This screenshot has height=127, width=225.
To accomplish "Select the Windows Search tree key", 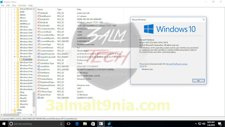I will click(x=26, y=77).
